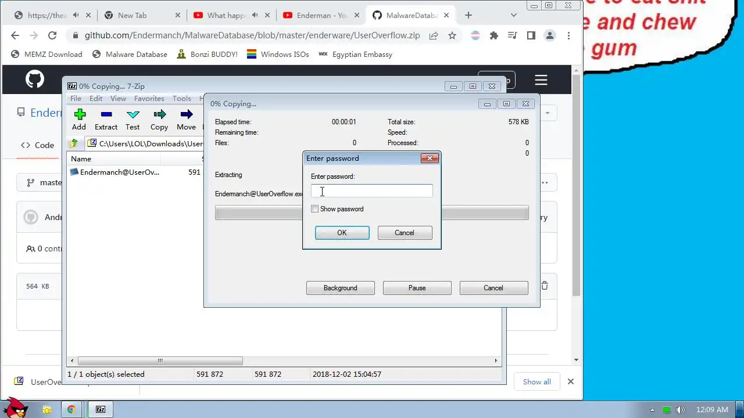This screenshot has height=418, width=744.
Task: Open Chrome side panel icon
Action: point(531,35)
